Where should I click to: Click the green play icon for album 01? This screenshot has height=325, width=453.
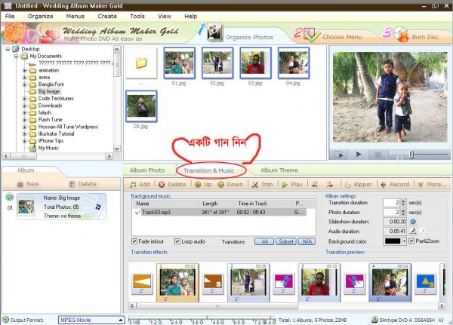[10, 197]
